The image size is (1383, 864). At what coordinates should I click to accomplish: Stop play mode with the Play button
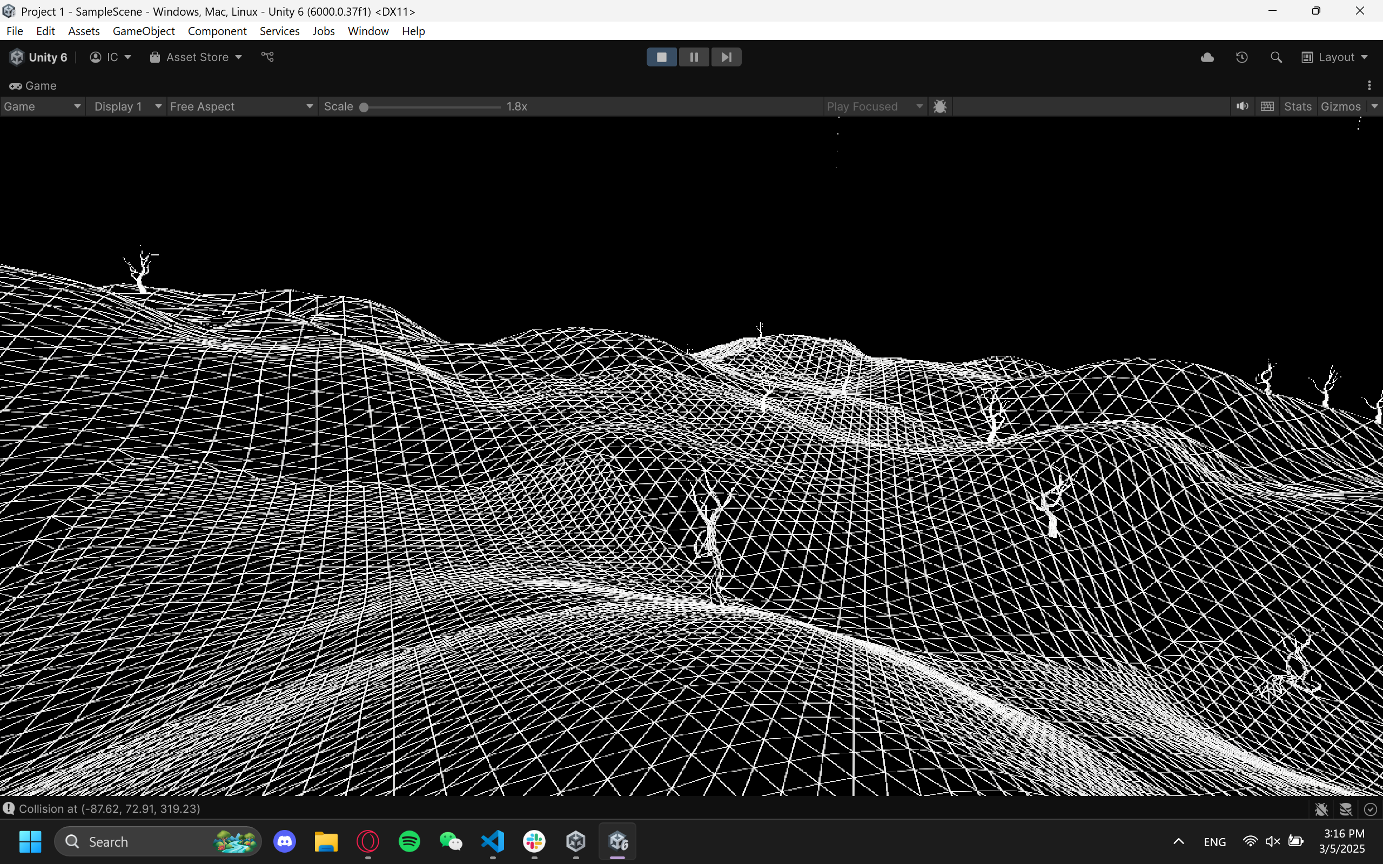tap(661, 57)
